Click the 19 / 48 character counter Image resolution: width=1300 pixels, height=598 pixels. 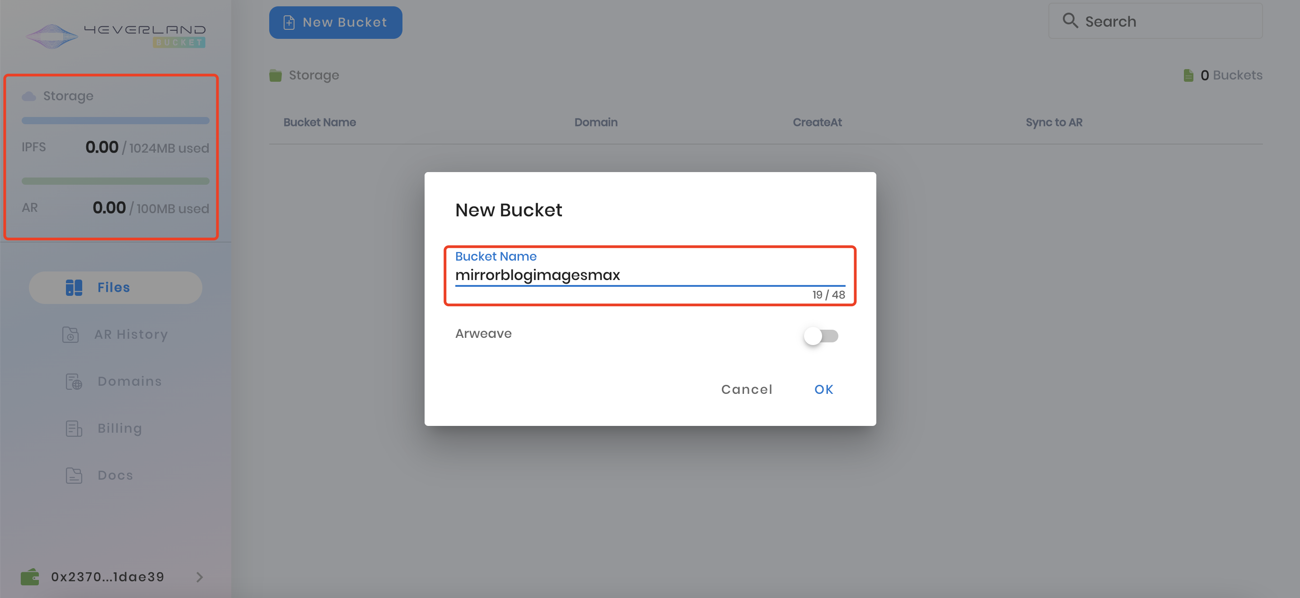pyautogui.click(x=829, y=295)
